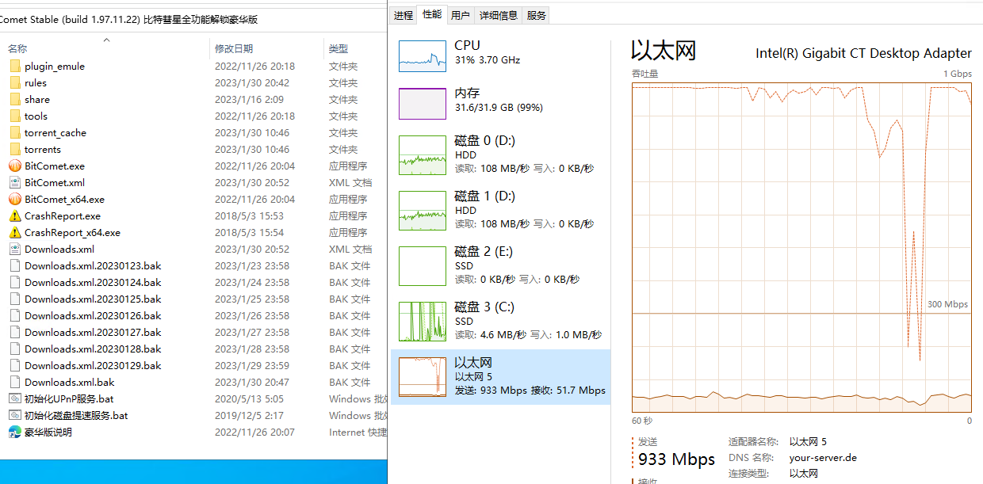Image resolution: width=983 pixels, height=484 pixels.
Task: Select the 豪华版说明 internet shortcut icon
Action: [x=15, y=433]
